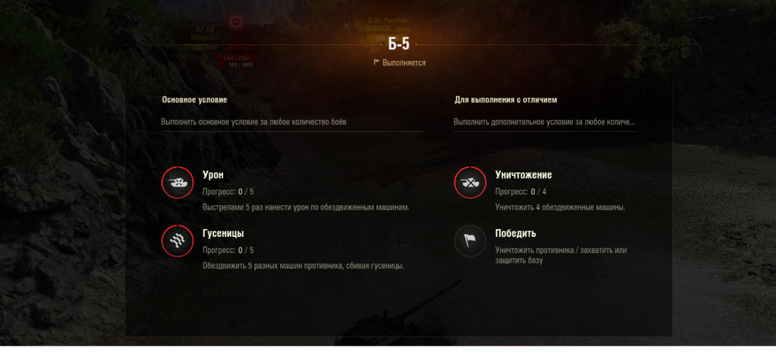Click the Основное условие section header
The width and height of the screenshot is (776, 358).
tap(194, 100)
